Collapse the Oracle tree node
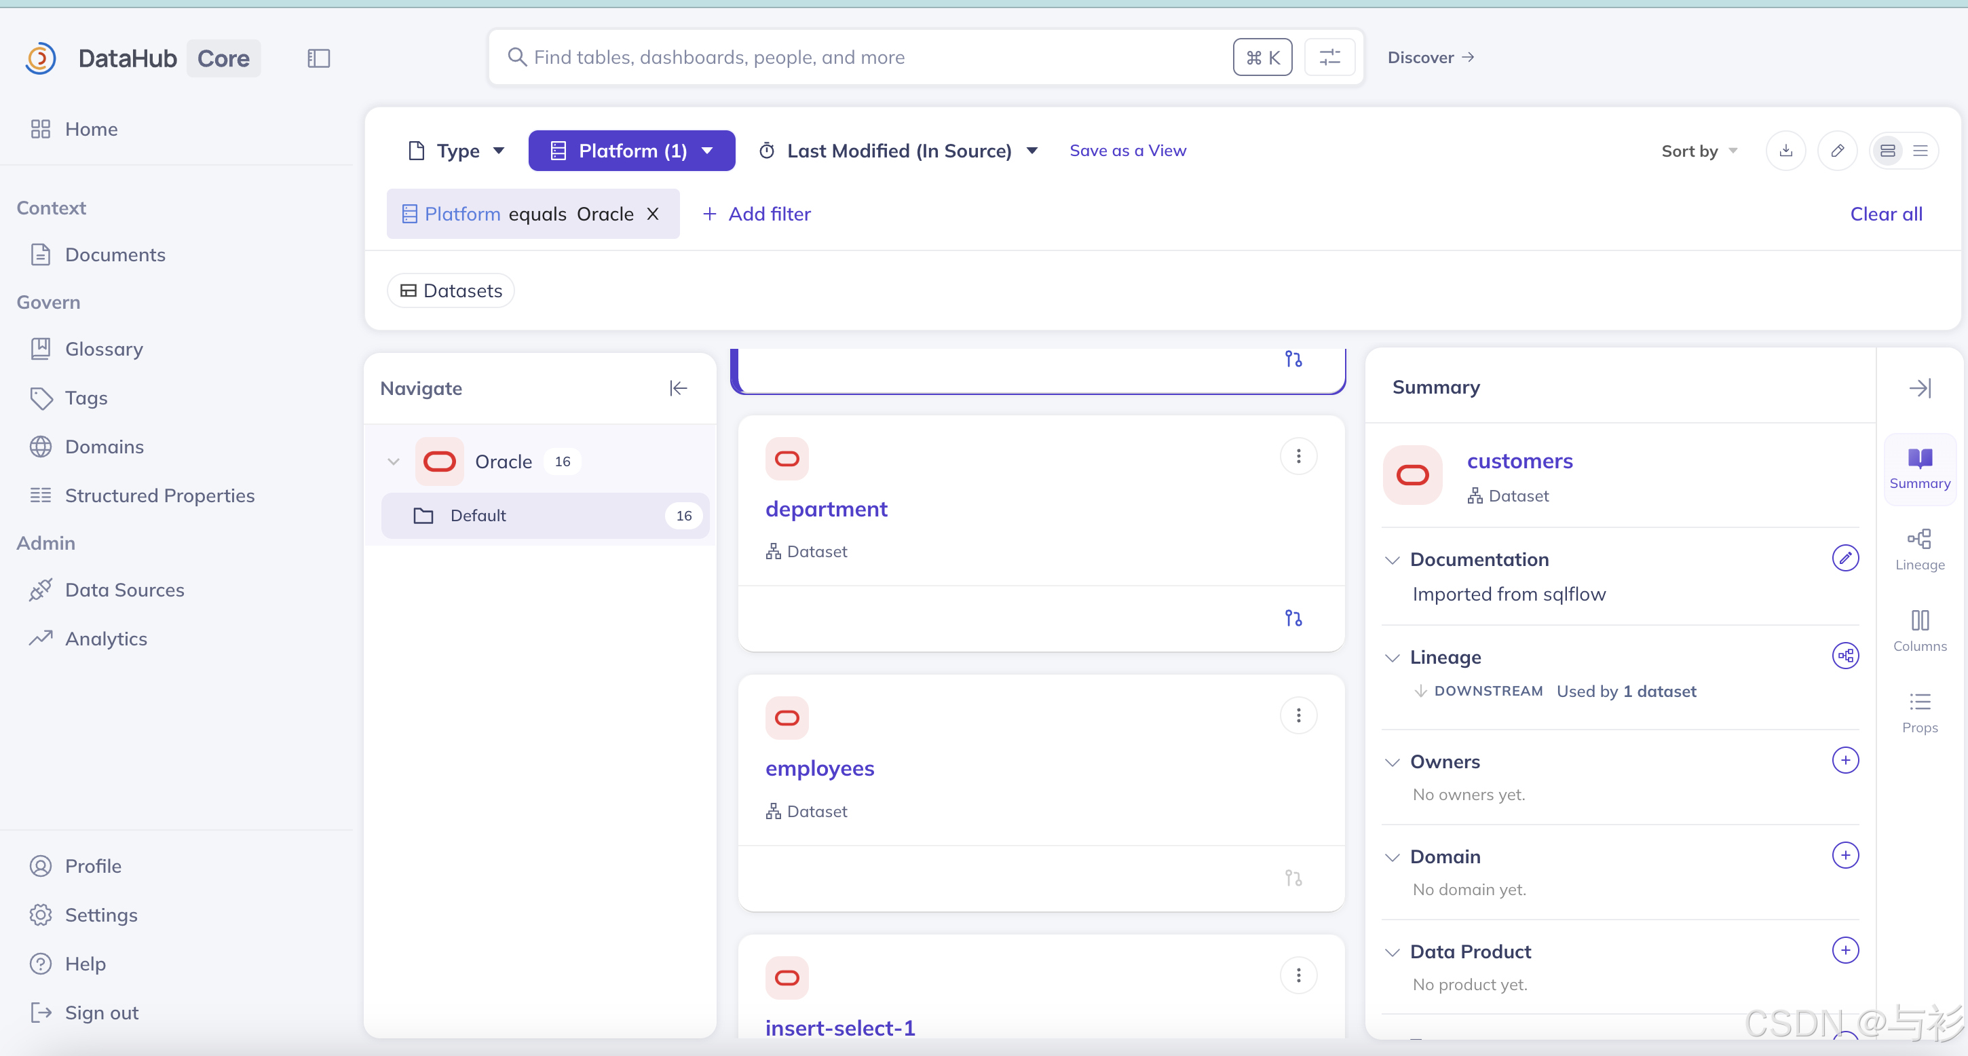 click(x=394, y=461)
